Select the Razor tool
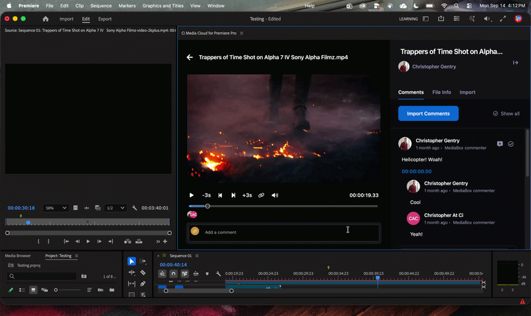This screenshot has width=531, height=316. click(143, 272)
